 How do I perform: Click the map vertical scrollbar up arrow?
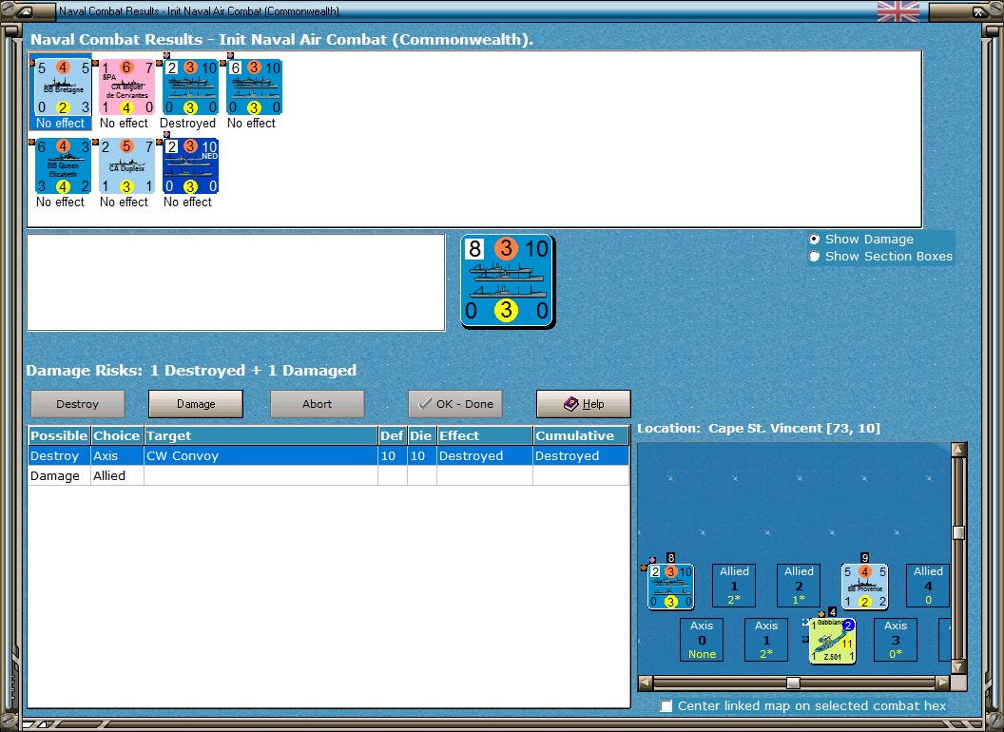point(958,449)
